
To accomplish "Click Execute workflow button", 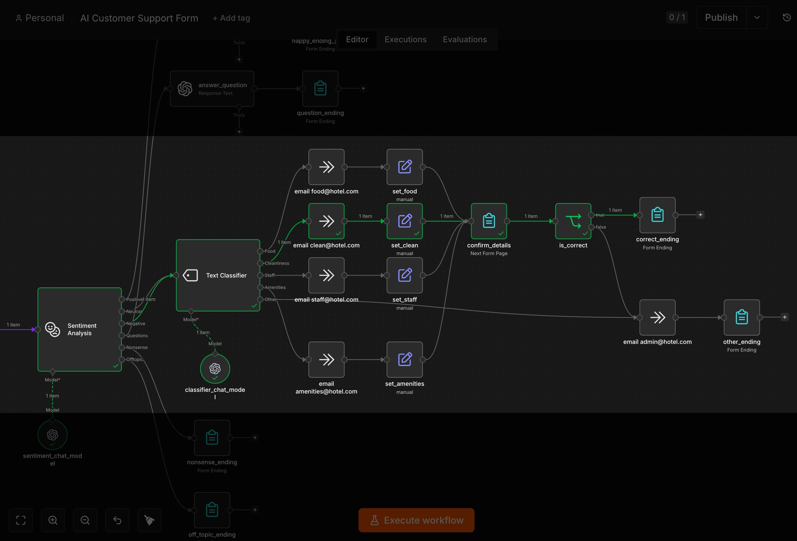I will [416, 520].
